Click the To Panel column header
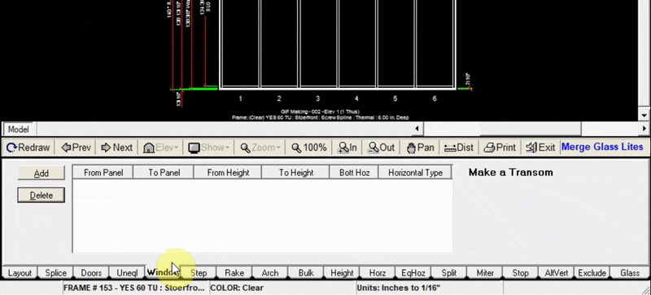The image size is (651, 295). pos(164,173)
